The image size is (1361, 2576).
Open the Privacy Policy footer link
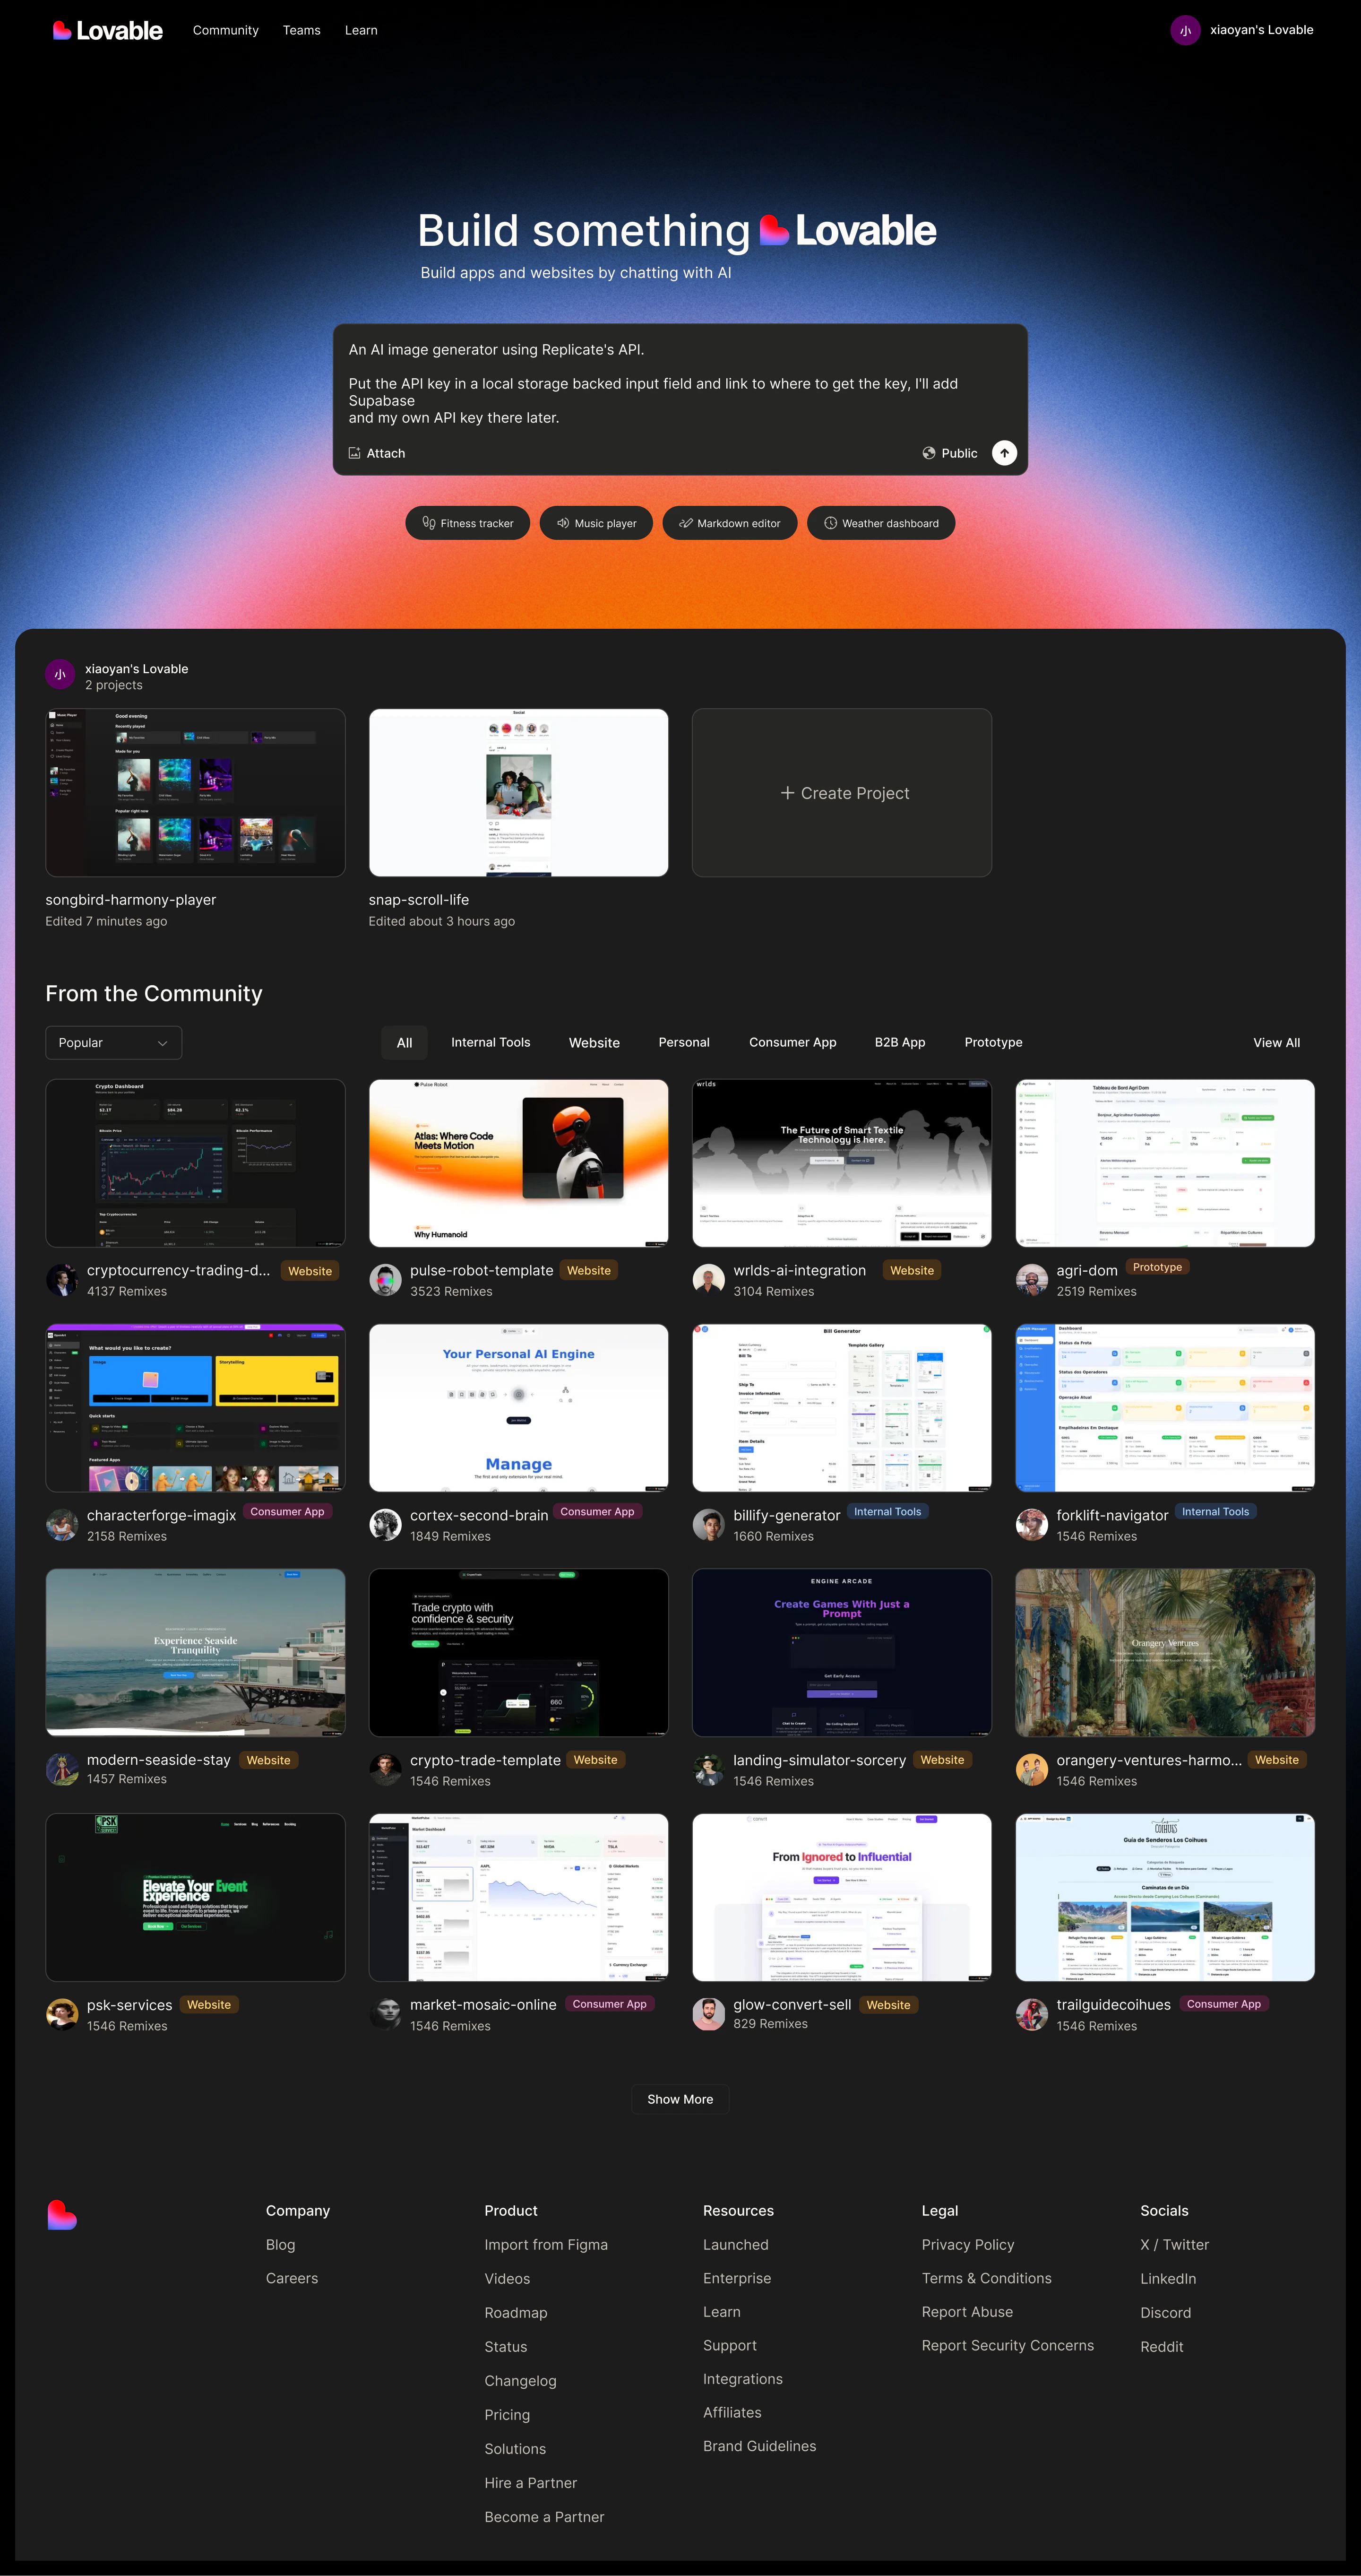(x=967, y=2245)
